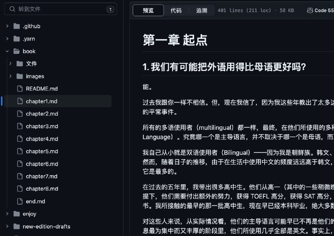Click the images folder icon
Viewport: 334px width, 236px height.
20,76
